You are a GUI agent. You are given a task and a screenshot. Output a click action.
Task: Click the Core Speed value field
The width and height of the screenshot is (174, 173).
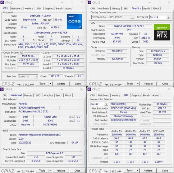click(28, 57)
